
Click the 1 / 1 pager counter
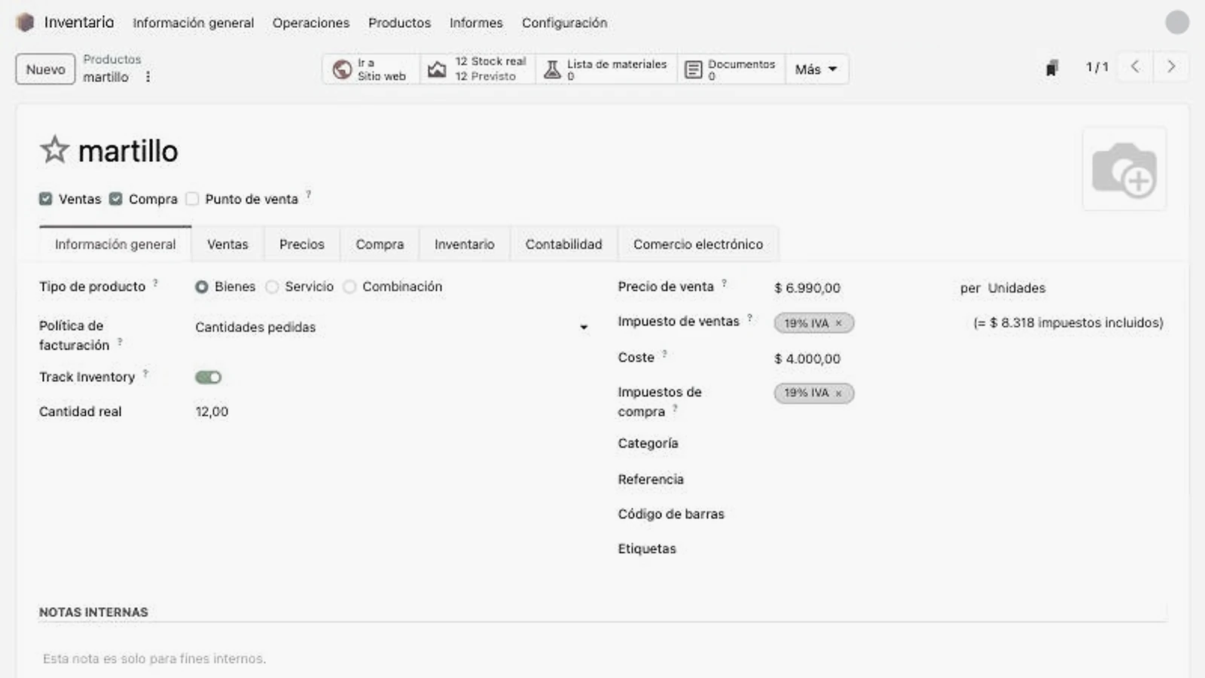(x=1097, y=67)
